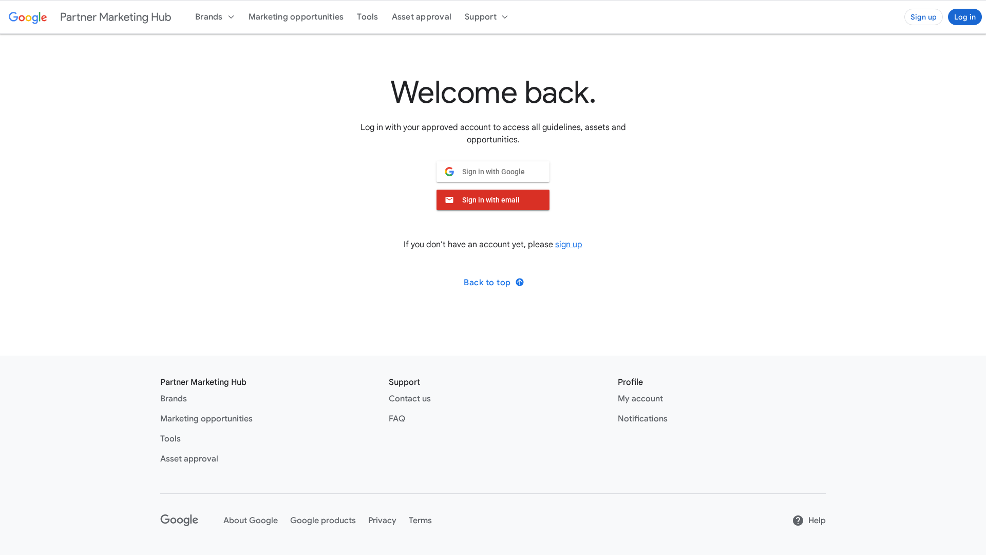This screenshot has height=555, width=986.
Task: Choose Sign in with email
Action: pyautogui.click(x=493, y=200)
